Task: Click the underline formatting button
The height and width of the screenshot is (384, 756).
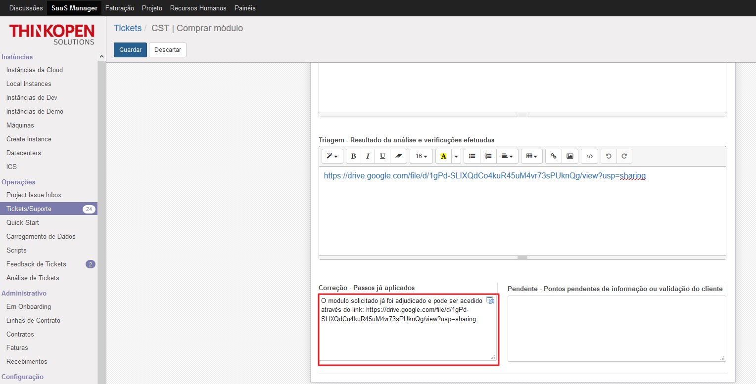Action: [x=382, y=156]
